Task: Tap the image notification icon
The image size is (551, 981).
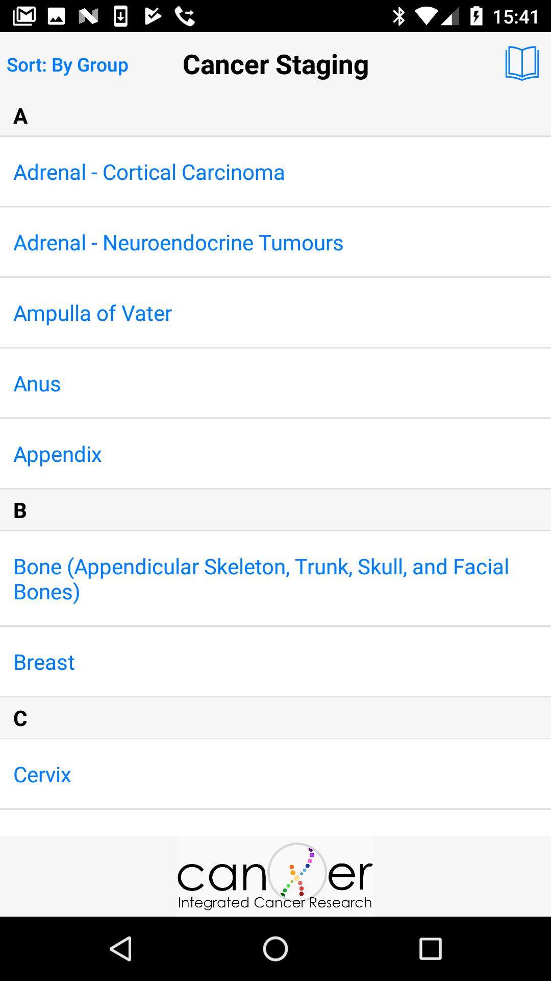Action: pyautogui.click(x=56, y=16)
